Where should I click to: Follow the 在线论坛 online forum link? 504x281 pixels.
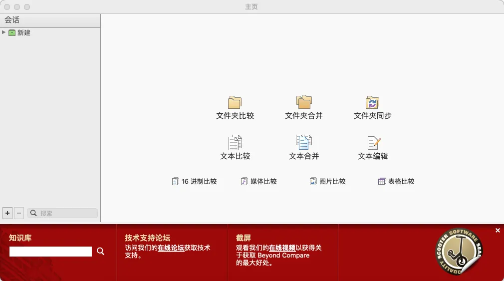click(171, 248)
